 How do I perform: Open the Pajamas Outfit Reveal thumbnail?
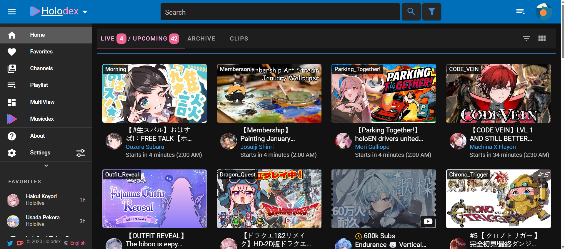(x=154, y=199)
